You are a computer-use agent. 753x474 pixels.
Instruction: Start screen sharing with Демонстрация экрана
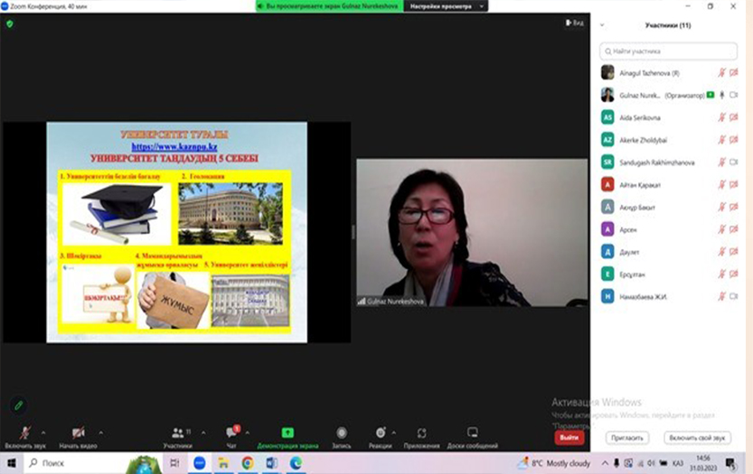[x=287, y=433]
